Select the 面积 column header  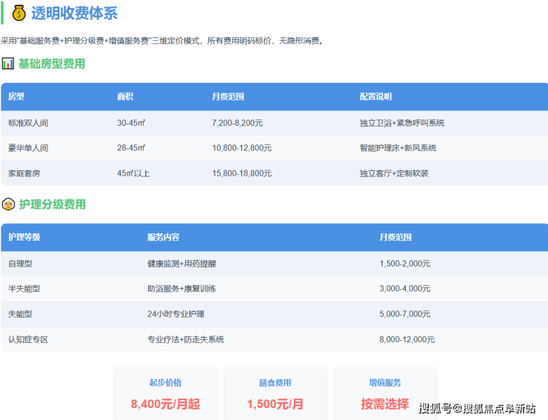[125, 97]
